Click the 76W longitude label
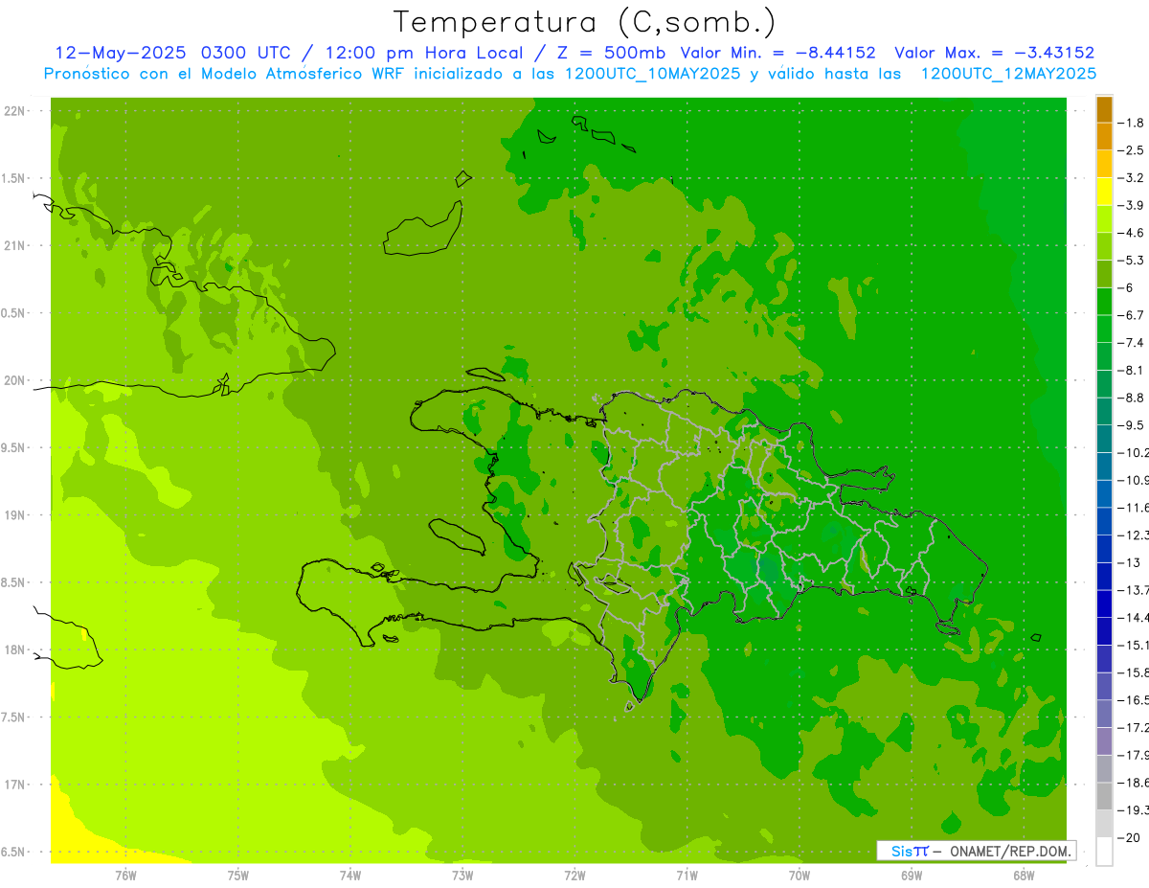 pos(125,875)
